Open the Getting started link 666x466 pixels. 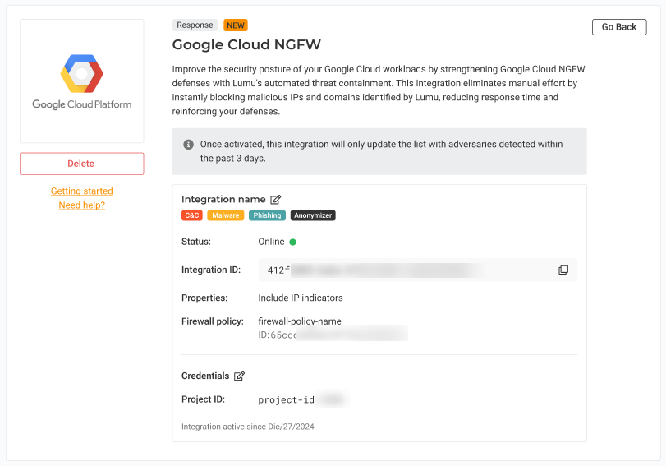(82, 191)
